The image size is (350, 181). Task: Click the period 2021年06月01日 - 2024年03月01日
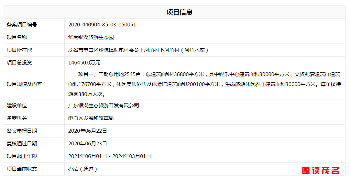[110, 156]
